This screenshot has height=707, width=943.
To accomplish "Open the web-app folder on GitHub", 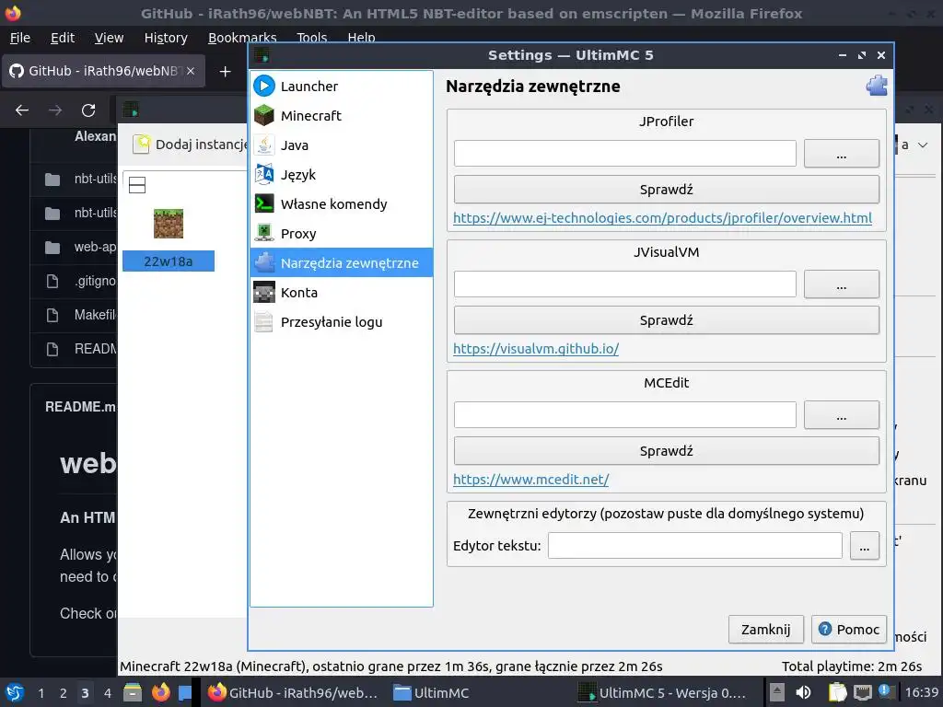I will click(x=96, y=247).
